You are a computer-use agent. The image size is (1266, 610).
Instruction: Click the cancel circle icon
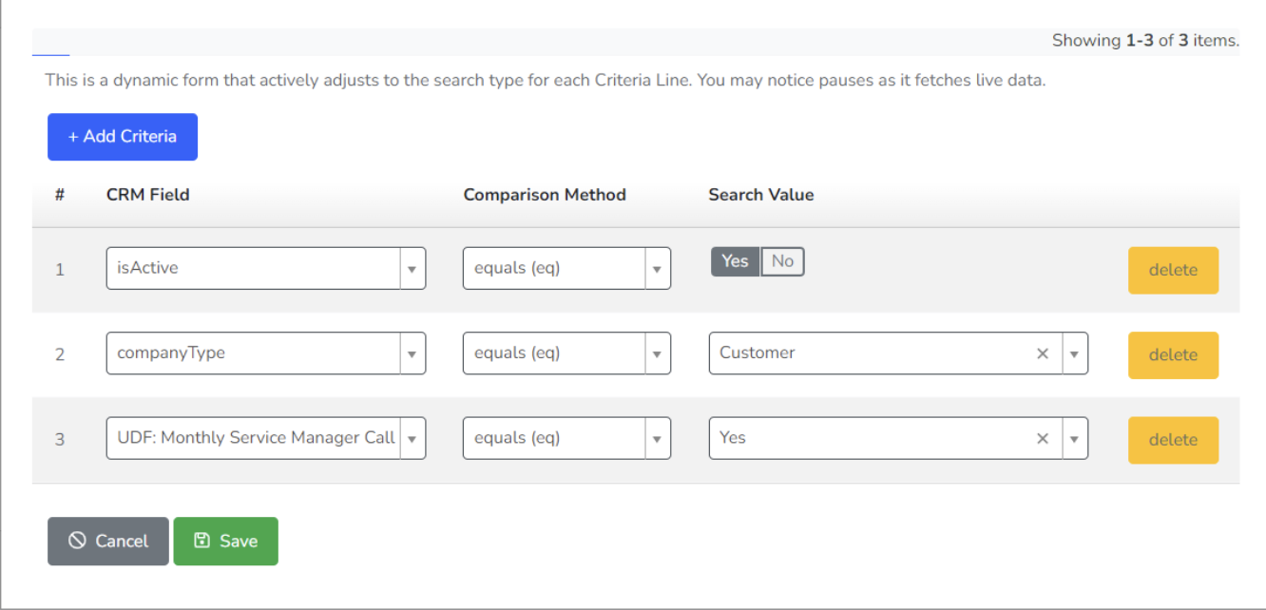coord(77,541)
